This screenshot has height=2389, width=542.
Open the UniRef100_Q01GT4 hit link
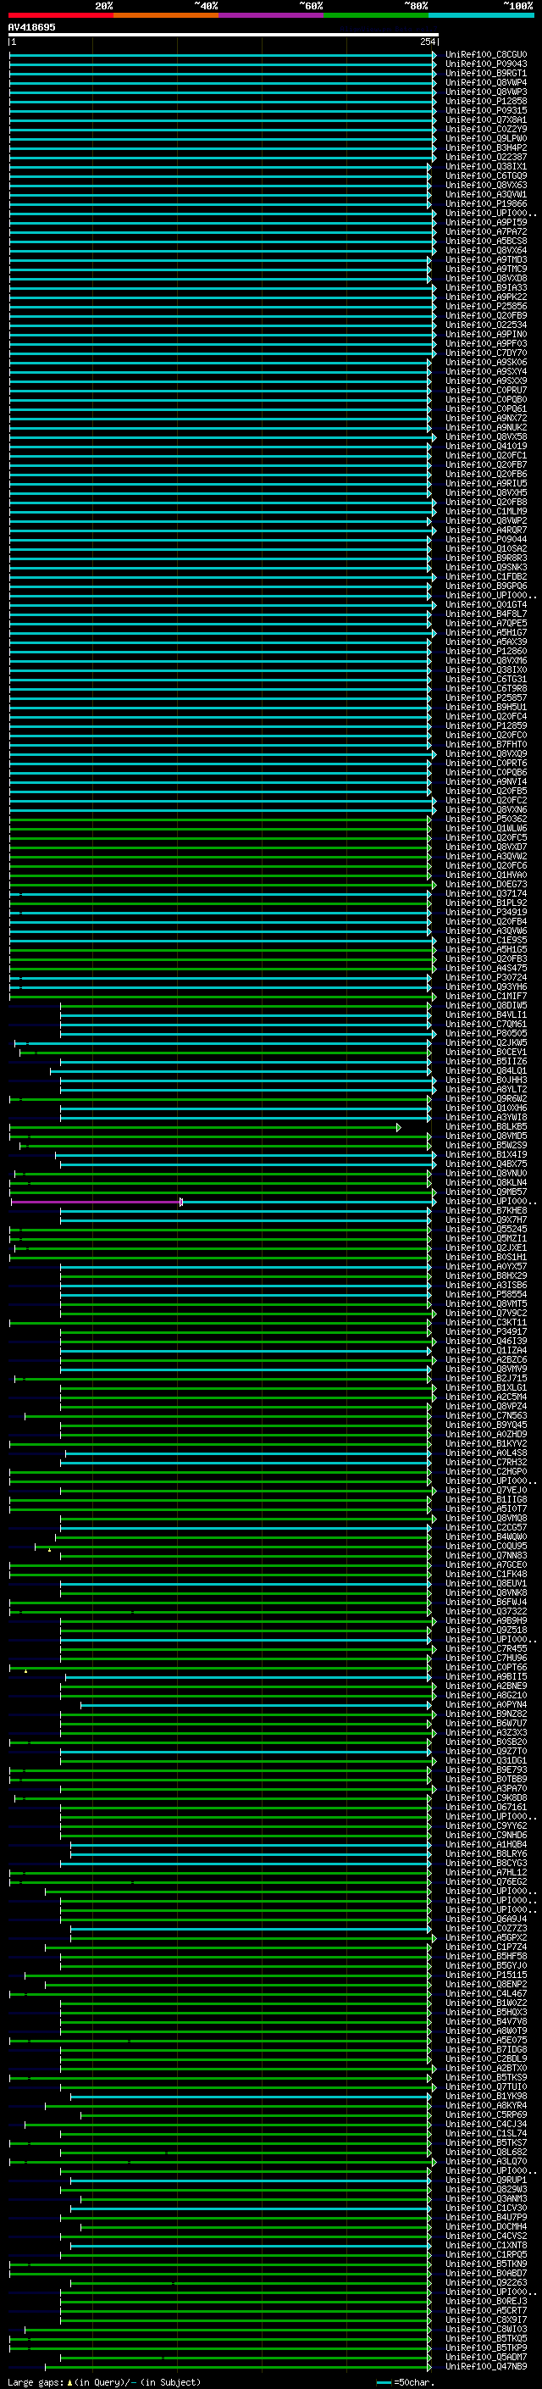point(485,605)
